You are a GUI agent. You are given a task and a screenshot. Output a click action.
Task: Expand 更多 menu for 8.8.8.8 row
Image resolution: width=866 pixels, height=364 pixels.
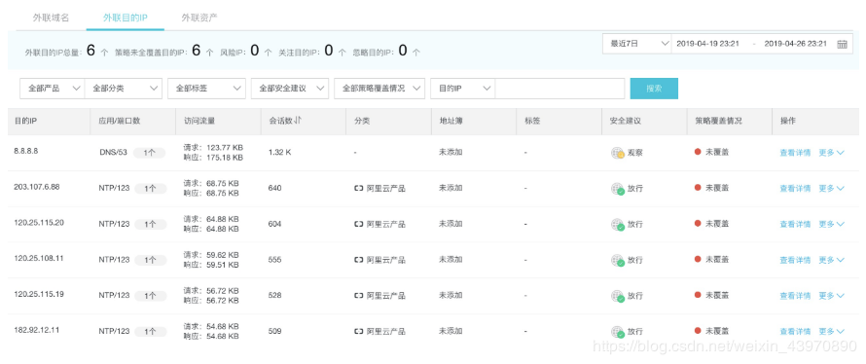[x=831, y=153]
